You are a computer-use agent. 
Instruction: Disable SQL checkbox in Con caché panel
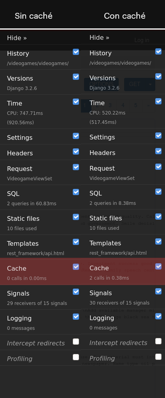(x=158, y=192)
